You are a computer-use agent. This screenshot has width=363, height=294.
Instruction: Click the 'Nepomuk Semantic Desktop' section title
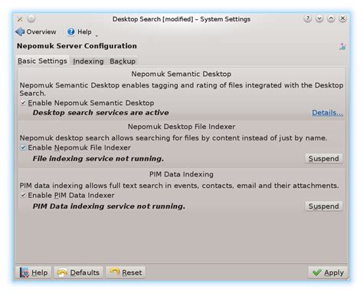pyautogui.click(x=181, y=74)
